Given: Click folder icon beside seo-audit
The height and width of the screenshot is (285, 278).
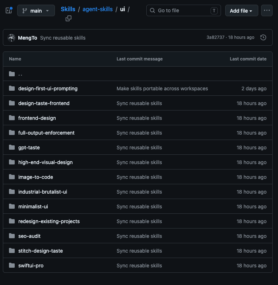Looking at the screenshot, I should [x=12, y=236].
